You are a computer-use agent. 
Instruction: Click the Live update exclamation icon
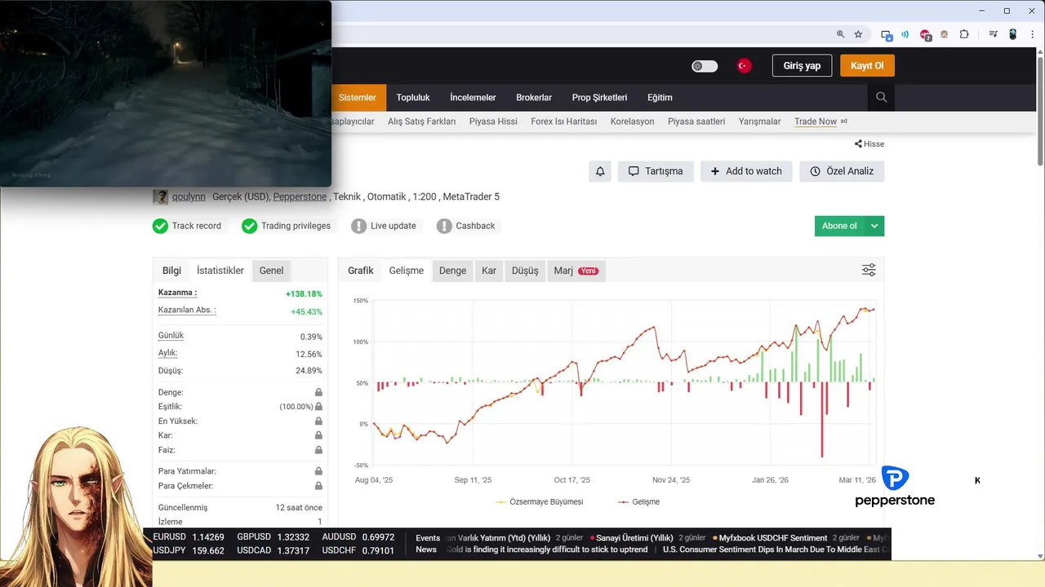pos(358,226)
